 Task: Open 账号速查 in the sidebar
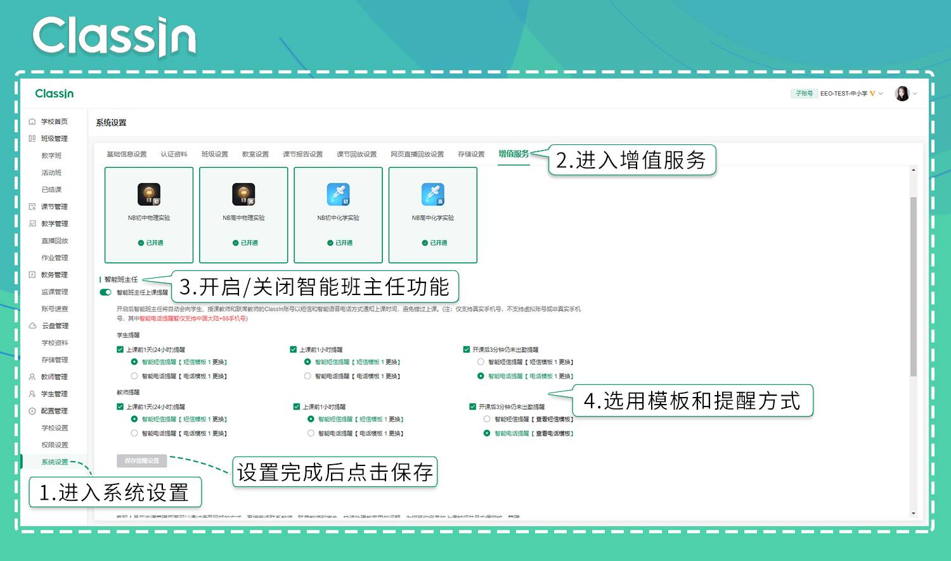55,309
